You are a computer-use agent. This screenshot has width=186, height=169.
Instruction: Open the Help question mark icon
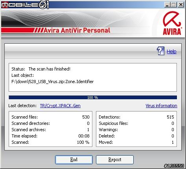click(161, 51)
